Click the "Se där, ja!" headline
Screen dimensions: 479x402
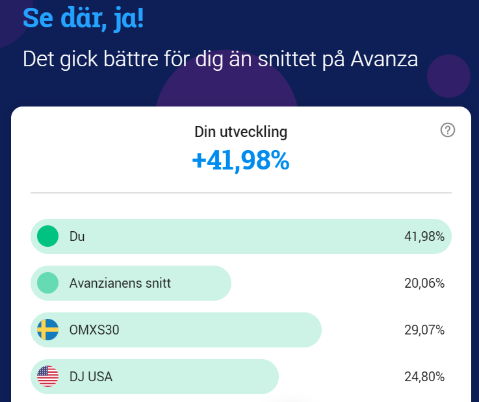click(83, 18)
